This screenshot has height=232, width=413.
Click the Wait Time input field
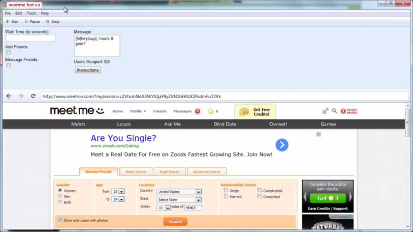coord(31,38)
